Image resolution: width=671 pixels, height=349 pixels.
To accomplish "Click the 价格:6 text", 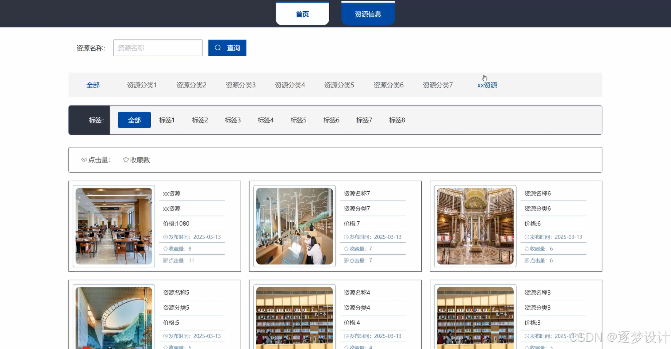I will 532,223.
